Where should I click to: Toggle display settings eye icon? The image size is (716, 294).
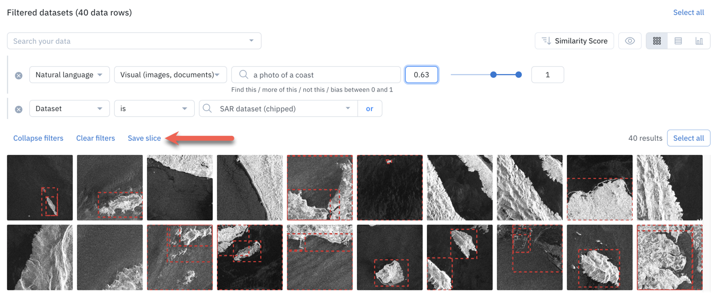coord(630,41)
